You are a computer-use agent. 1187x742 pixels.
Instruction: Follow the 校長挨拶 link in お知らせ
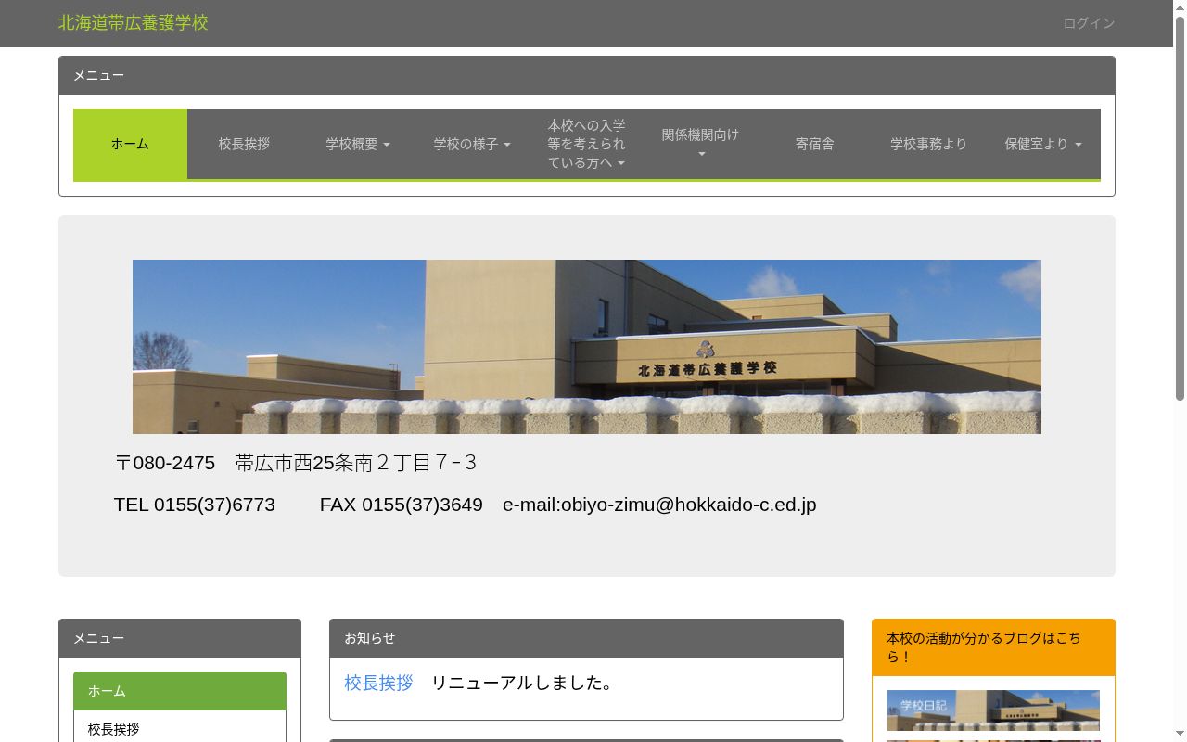[x=378, y=683]
